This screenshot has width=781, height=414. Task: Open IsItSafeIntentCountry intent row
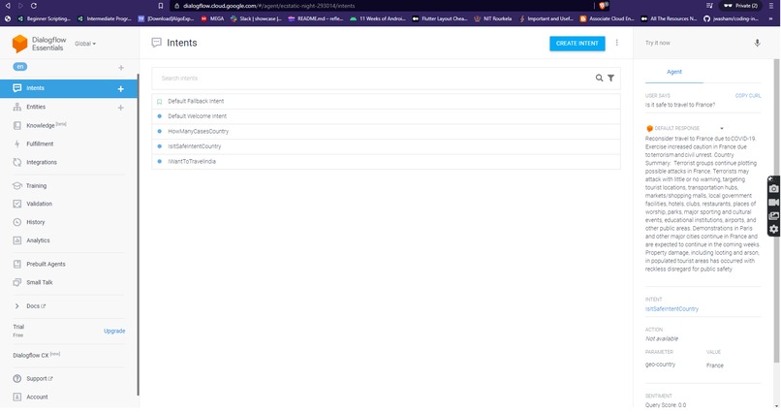386,146
